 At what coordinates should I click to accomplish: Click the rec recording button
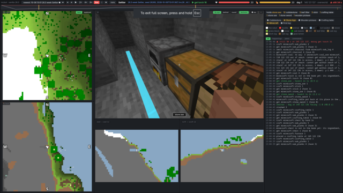(253, 12)
